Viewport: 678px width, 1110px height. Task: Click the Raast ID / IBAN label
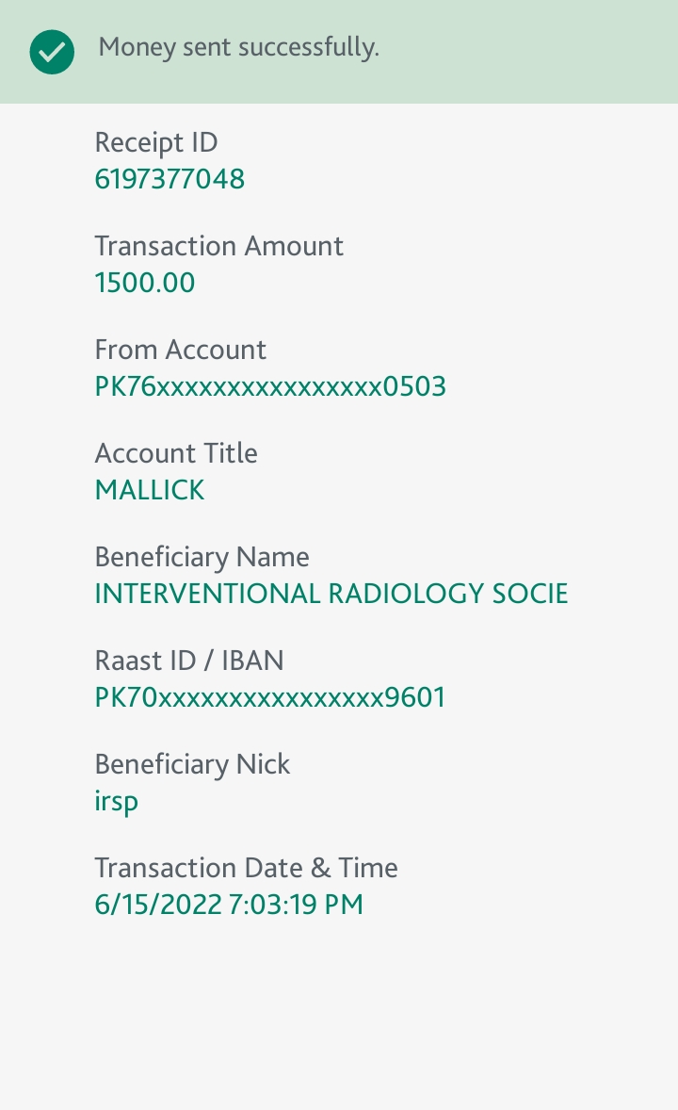189,661
